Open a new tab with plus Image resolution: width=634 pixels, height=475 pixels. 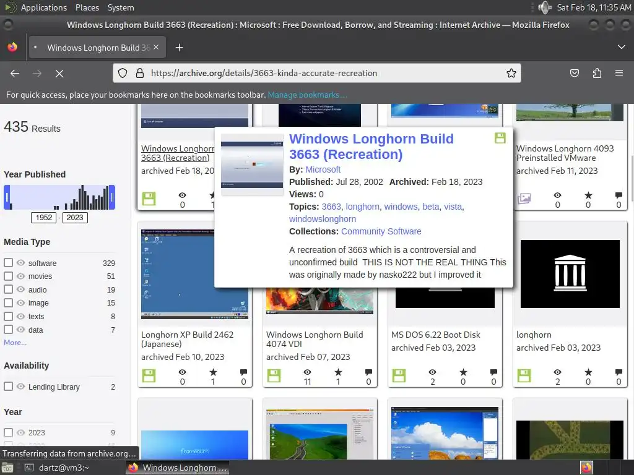(179, 48)
